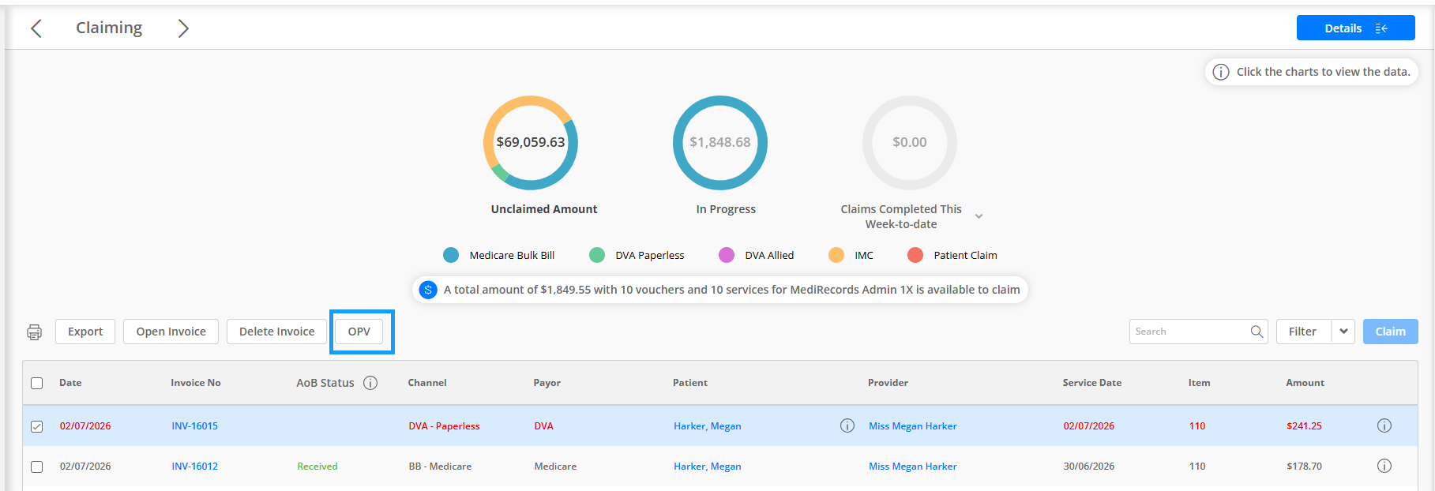Viewport: 1435px width, 491px height.
Task: Click the $178.70 amount cell
Action: [1304, 467]
